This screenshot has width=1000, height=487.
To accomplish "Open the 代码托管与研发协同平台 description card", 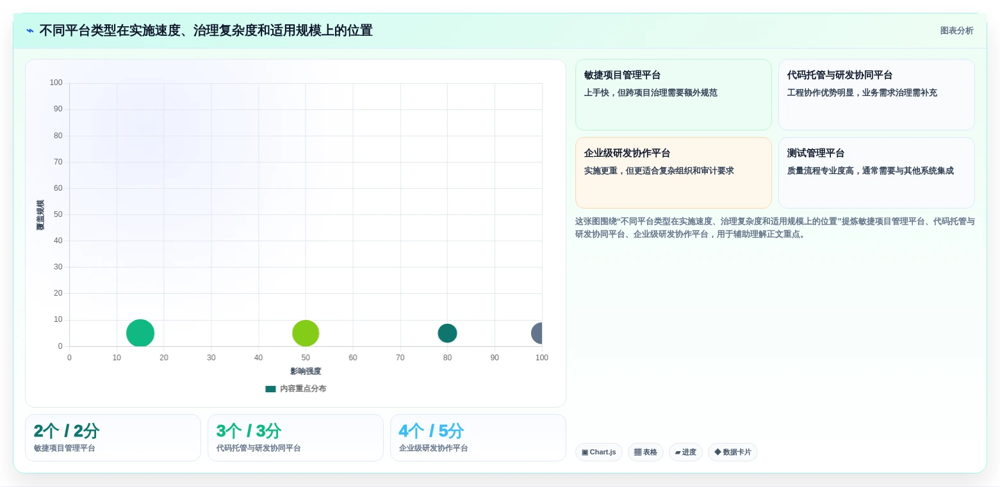I will click(x=876, y=95).
